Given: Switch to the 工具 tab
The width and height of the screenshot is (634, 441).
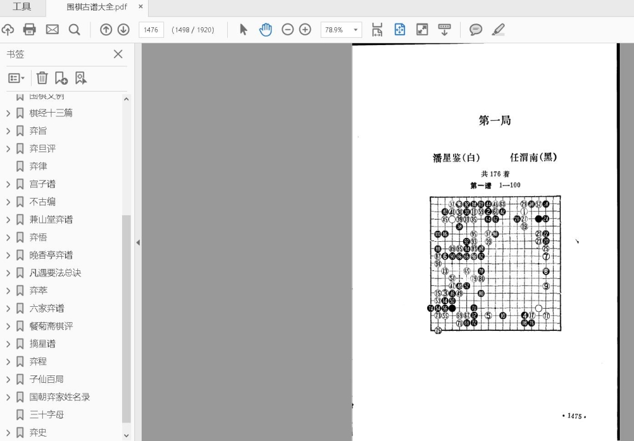Looking at the screenshot, I should coord(22,7).
